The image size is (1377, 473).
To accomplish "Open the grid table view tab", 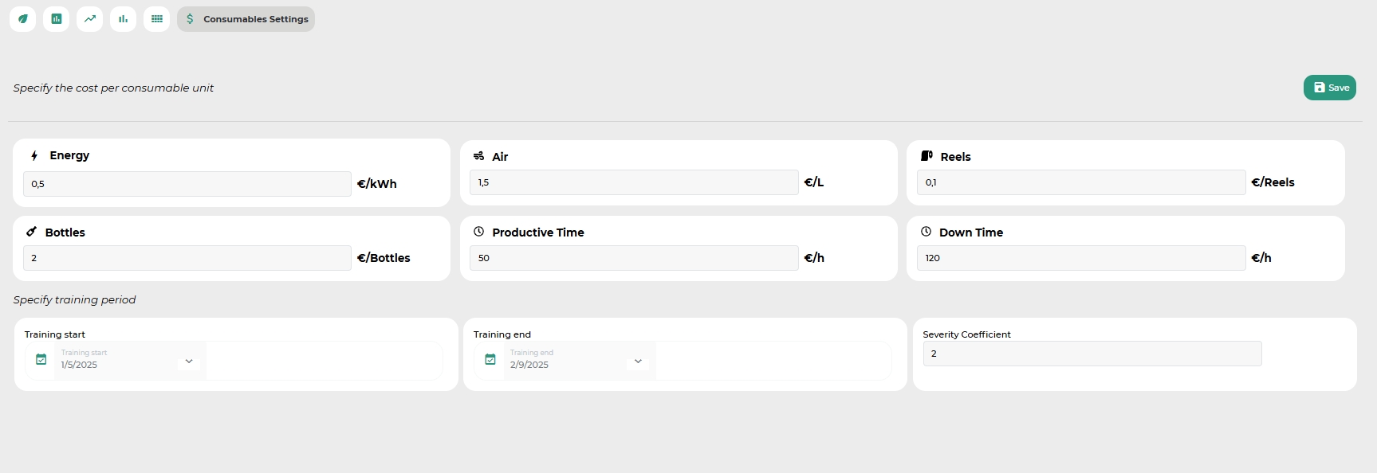I will (157, 19).
